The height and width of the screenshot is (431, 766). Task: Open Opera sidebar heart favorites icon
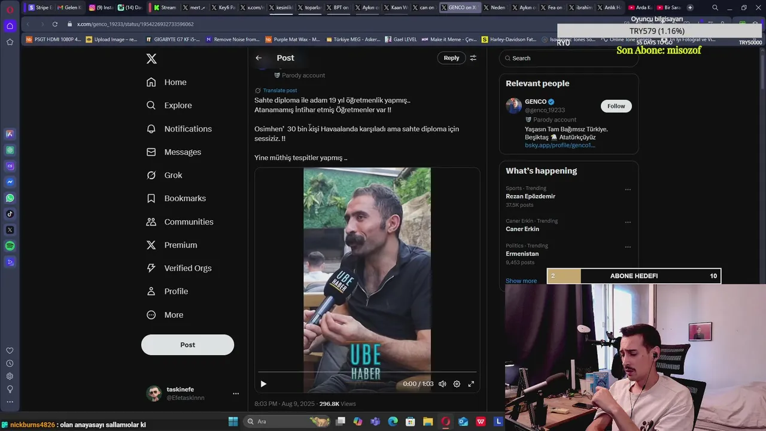(x=10, y=351)
